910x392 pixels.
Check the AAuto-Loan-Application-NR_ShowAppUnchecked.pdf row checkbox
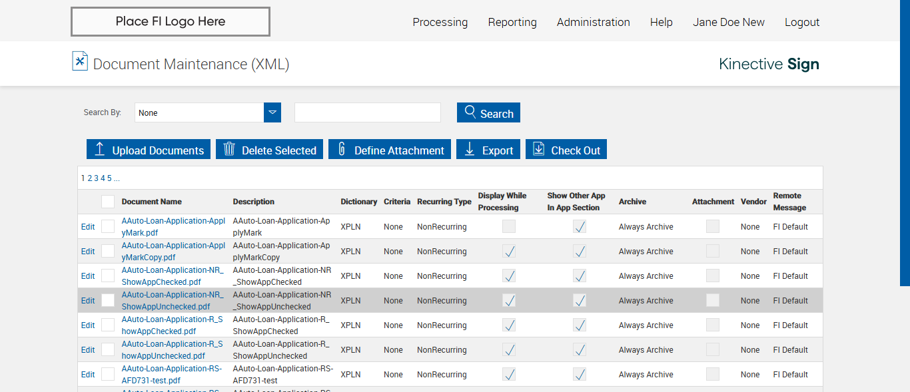pyautogui.click(x=108, y=300)
